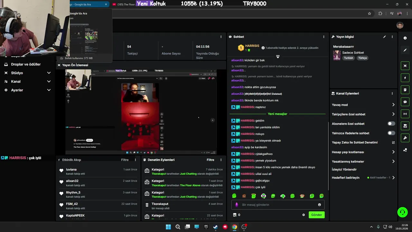Open chat settings gear beside Gönder
The image size is (412, 232).
[x=303, y=215]
